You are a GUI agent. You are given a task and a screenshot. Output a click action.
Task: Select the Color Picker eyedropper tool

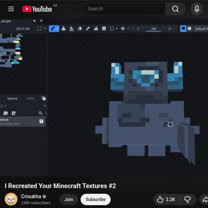pos(88,28)
